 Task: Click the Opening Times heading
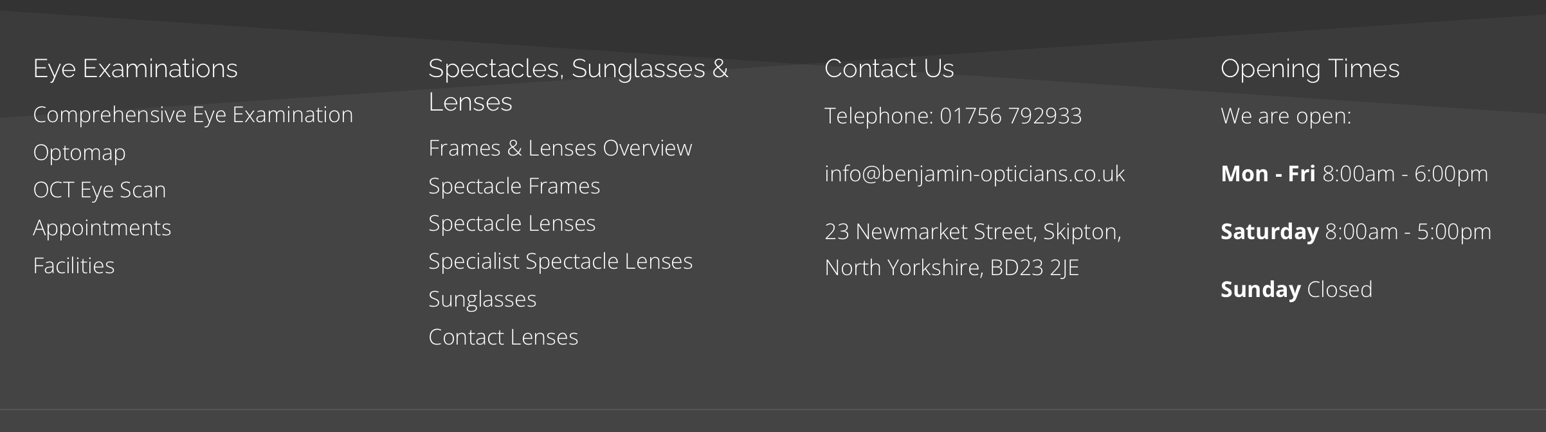click(1310, 69)
